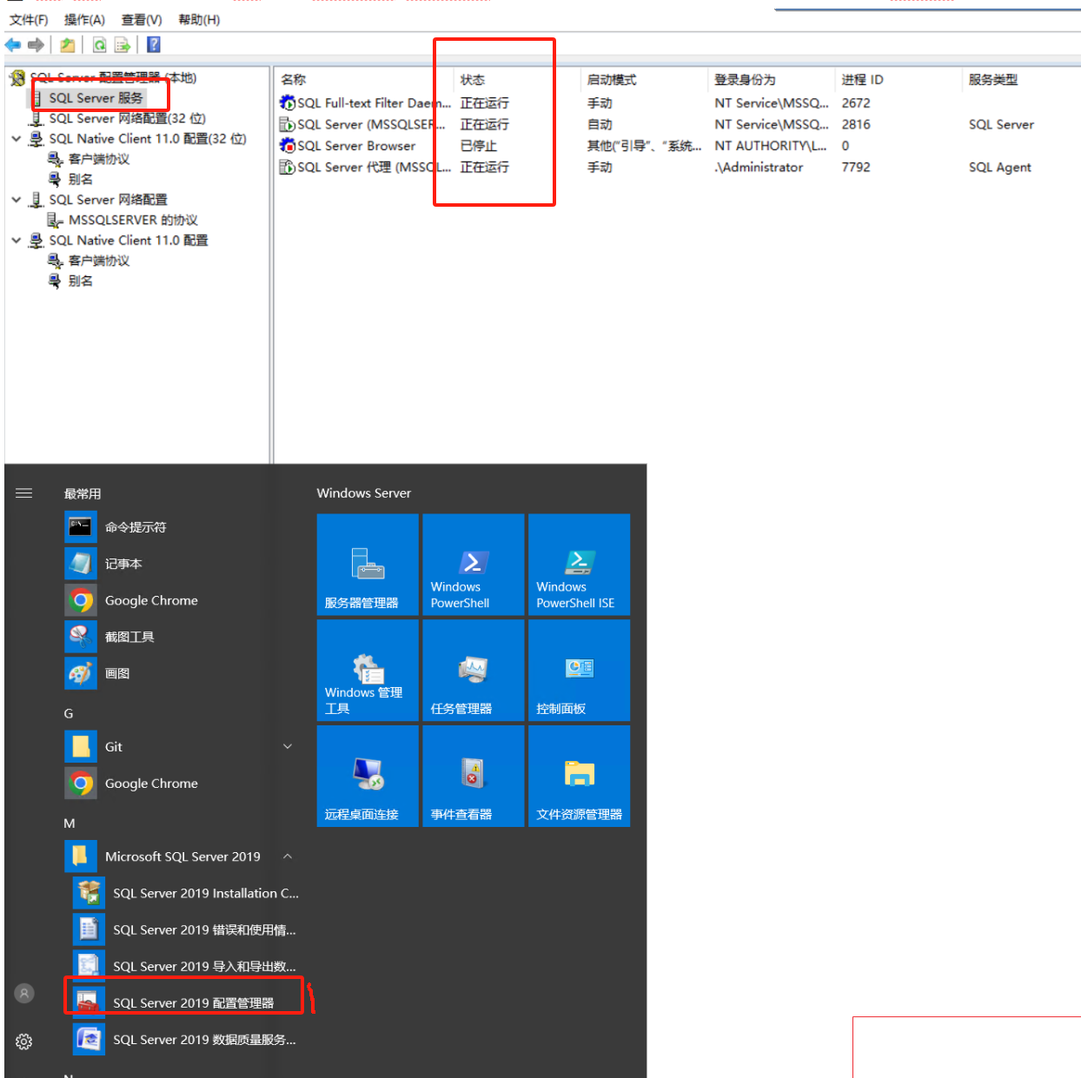Sort by the 名称 column header
The height and width of the screenshot is (1078, 1081).
tap(294, 79)
